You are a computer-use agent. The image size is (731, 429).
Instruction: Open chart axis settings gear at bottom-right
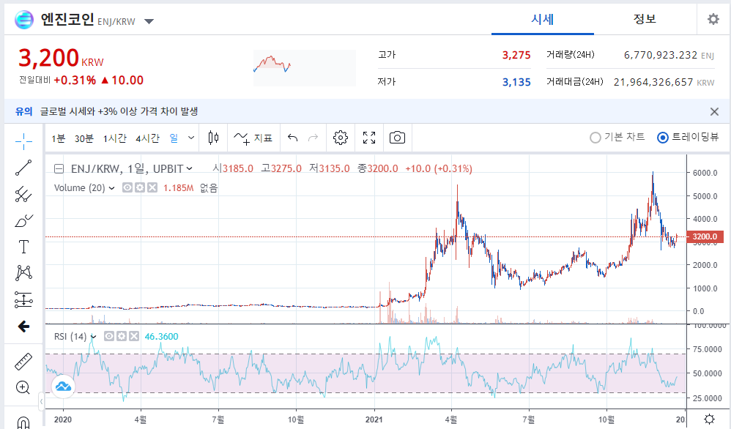tap(709, 419)
